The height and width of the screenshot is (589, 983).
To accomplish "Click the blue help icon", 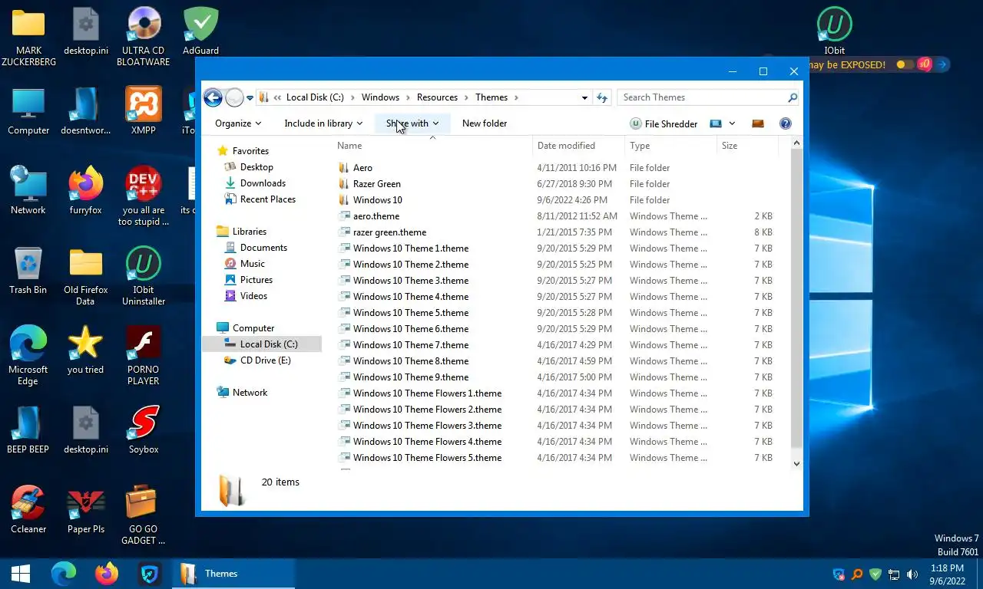I will (x=785, y=123).
